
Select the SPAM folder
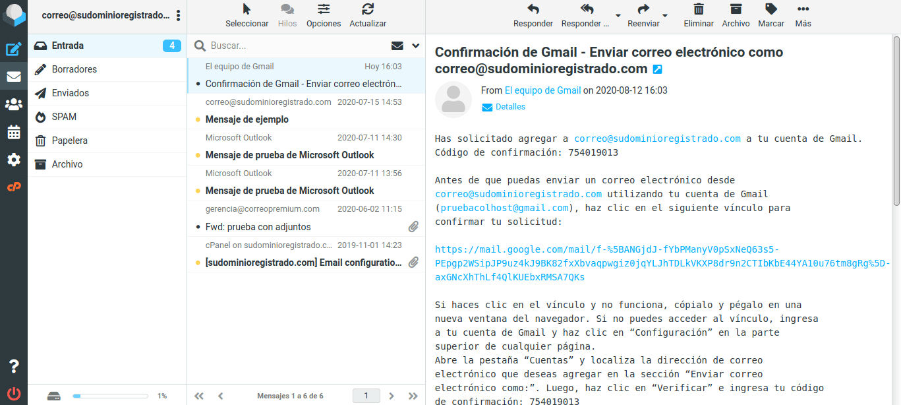click(x=107, y=117)
